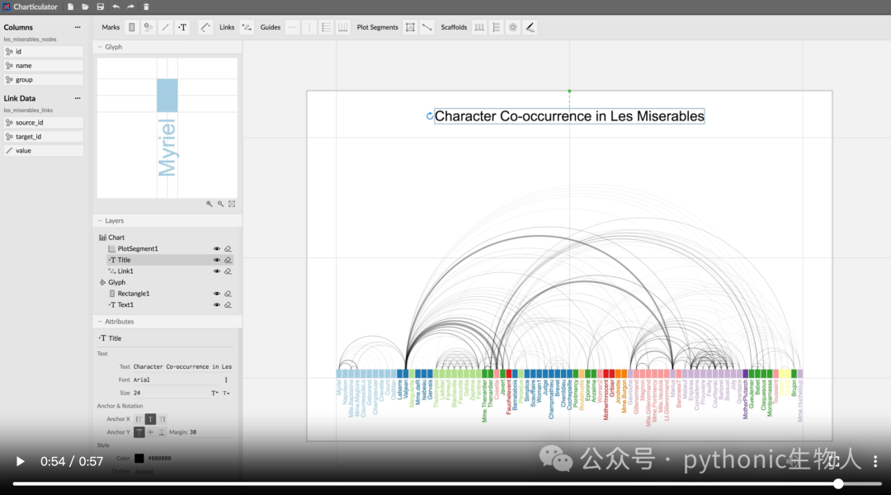Select the Line plot segment tool
The height and width of the screenshot is (495, 891).
[427, 27]
